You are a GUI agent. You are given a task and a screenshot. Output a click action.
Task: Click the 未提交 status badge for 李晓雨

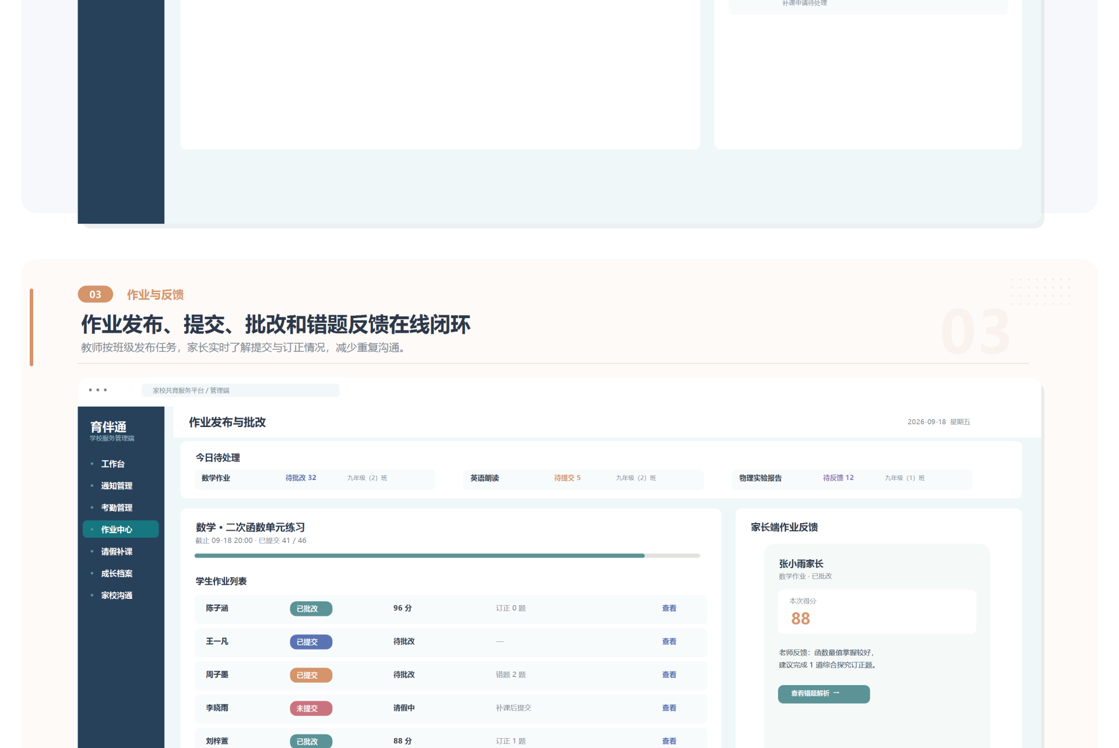click(x=311, y=708)
